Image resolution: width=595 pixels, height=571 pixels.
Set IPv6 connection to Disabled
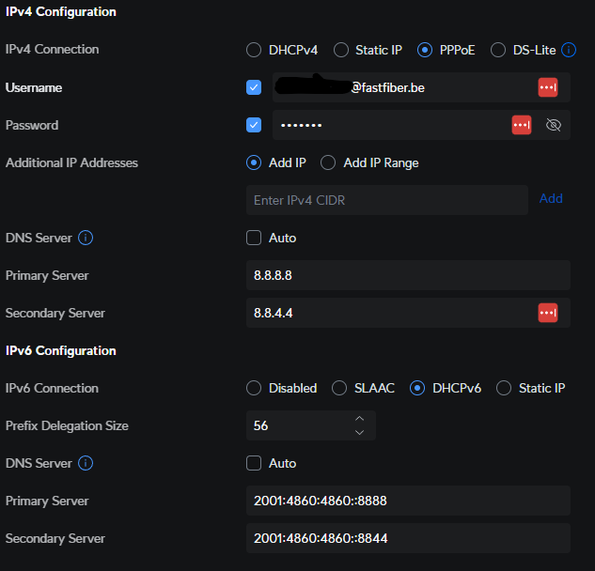(x=254, y=388)
